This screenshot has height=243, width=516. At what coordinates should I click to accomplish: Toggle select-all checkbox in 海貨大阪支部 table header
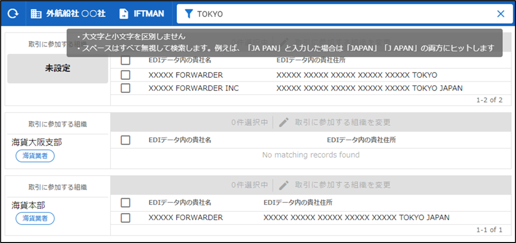coord(126,140)
